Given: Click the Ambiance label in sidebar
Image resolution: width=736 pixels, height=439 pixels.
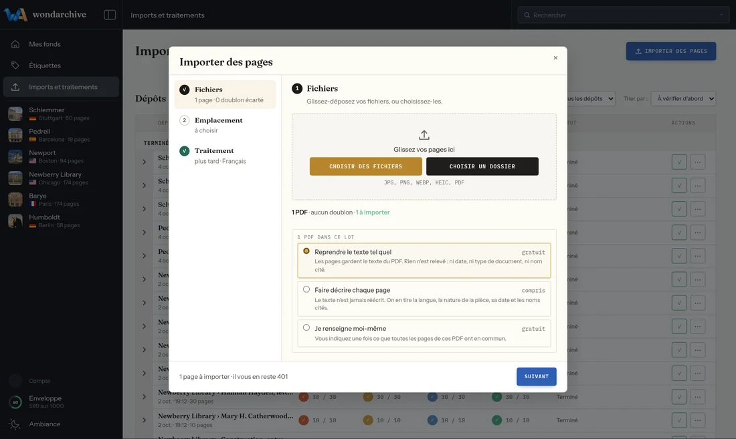Looking at the screenshot, I should pyautogui.click(x=45, y=424).
